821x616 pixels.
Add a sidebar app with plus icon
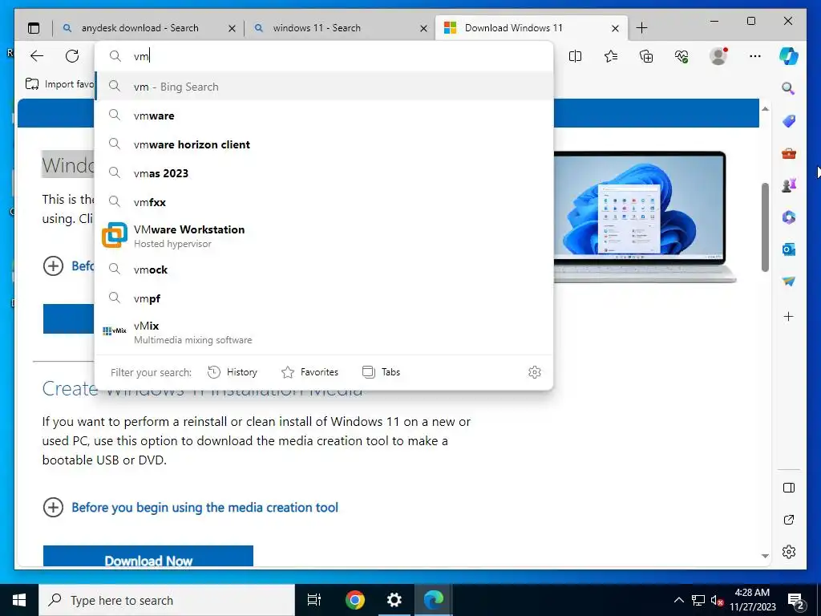[x=789, y=316]
